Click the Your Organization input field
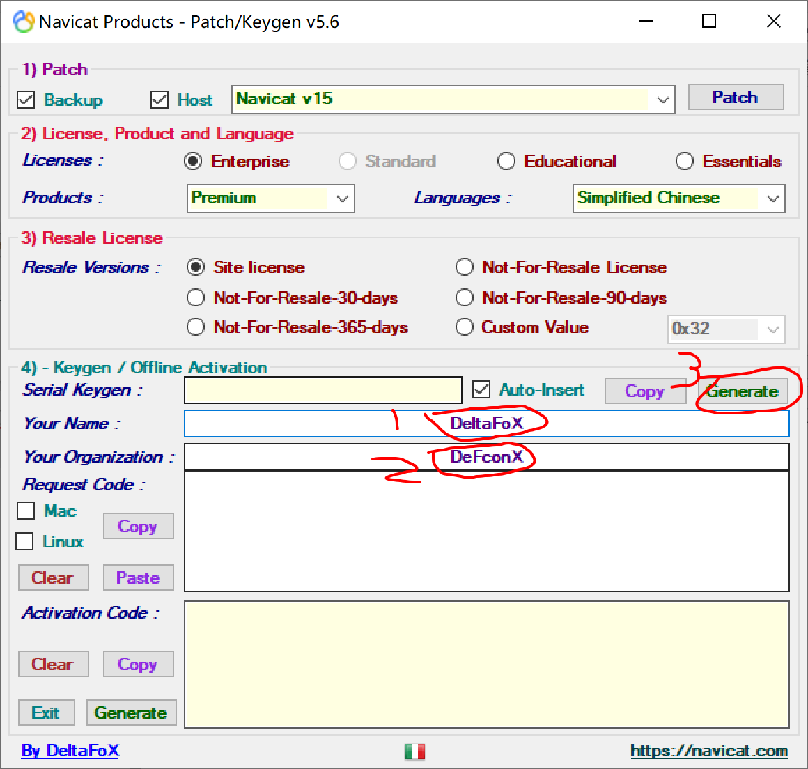 pos(486,457)
